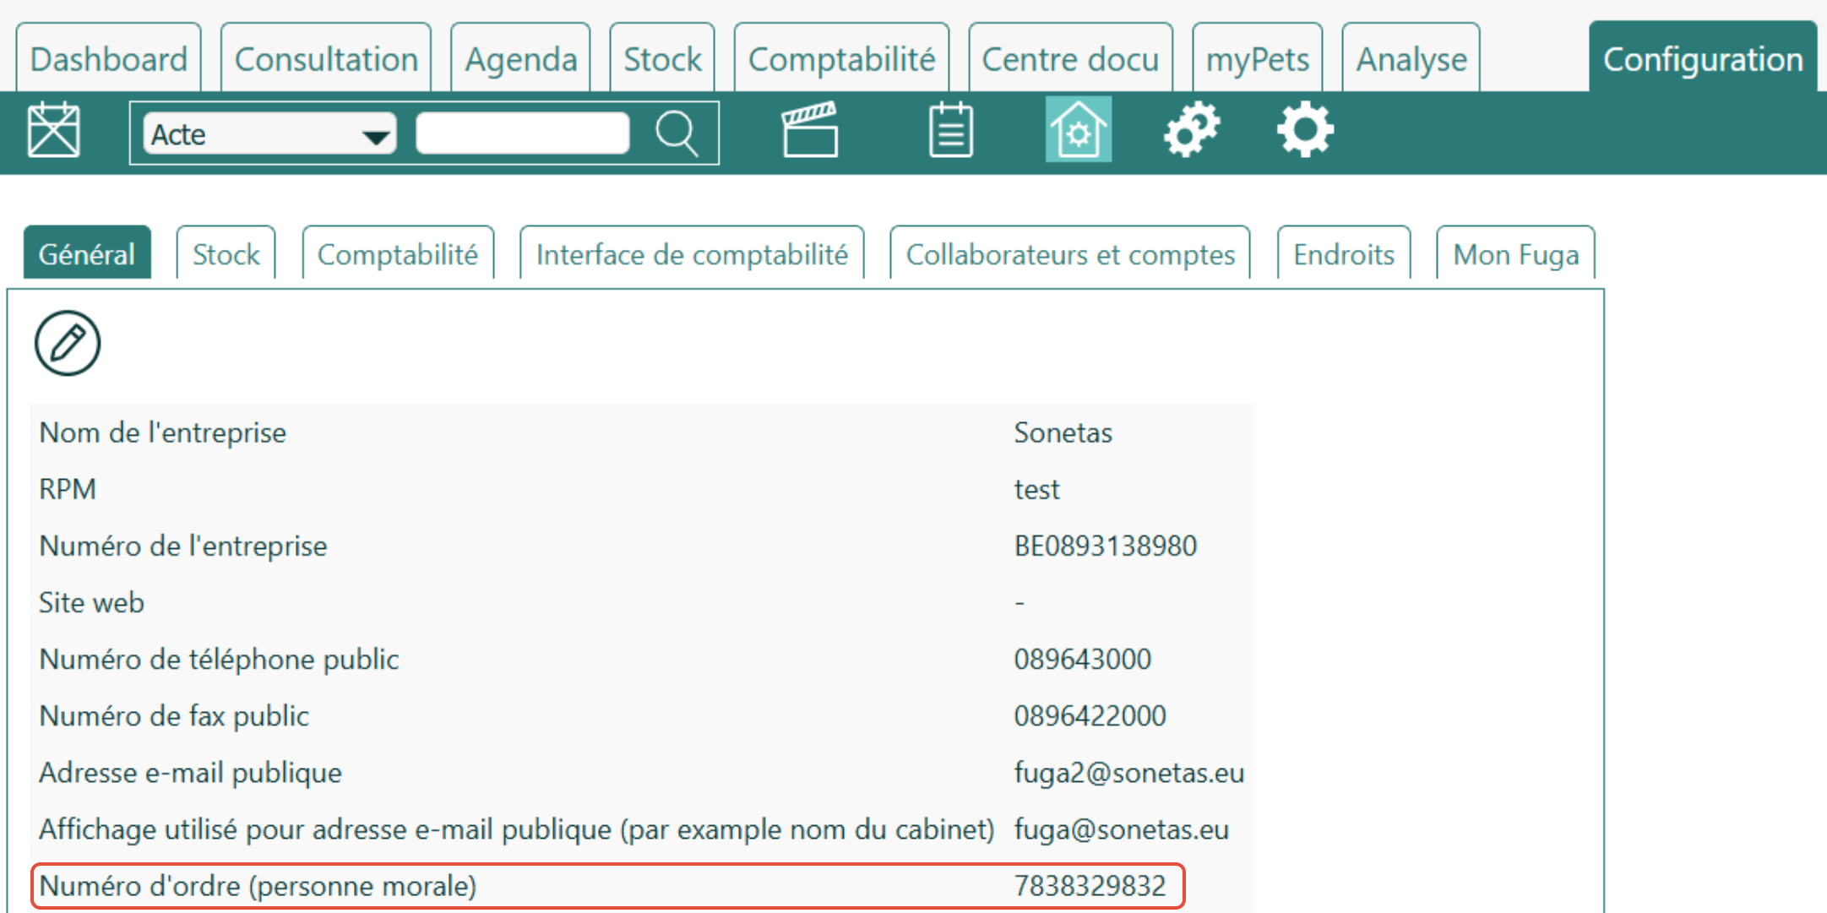
Task: Click the single gear settings icon
Action: pyautogui.click(x=1304, y=130)
